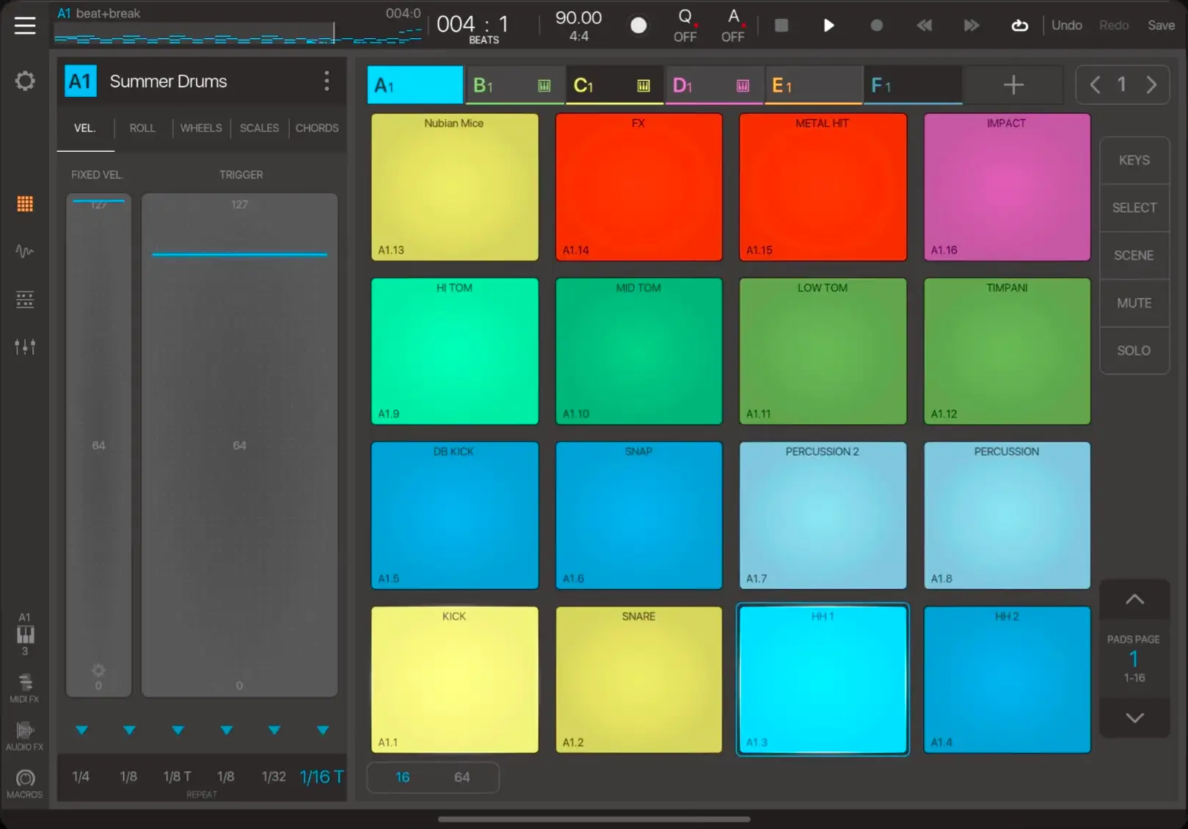Open the waveform sample editor icon
The width and height of the screenshot is (1188, 829).
(x=25, y=252)
